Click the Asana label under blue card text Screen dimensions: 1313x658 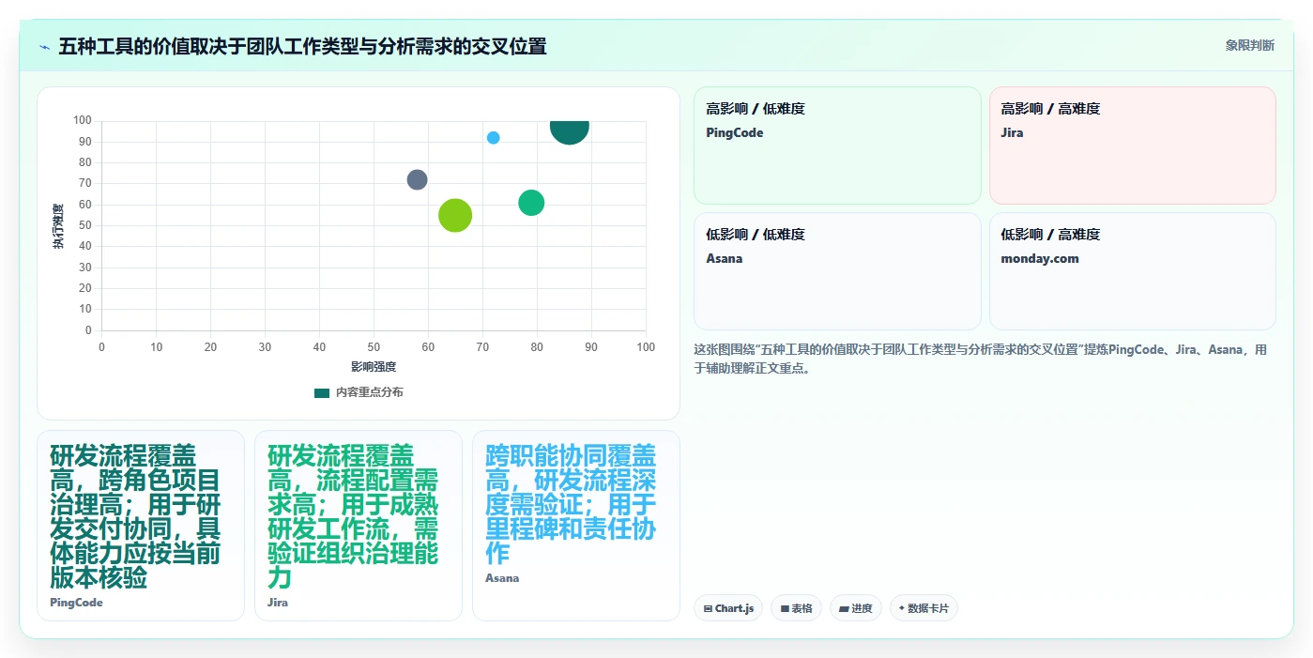point(502,578)
